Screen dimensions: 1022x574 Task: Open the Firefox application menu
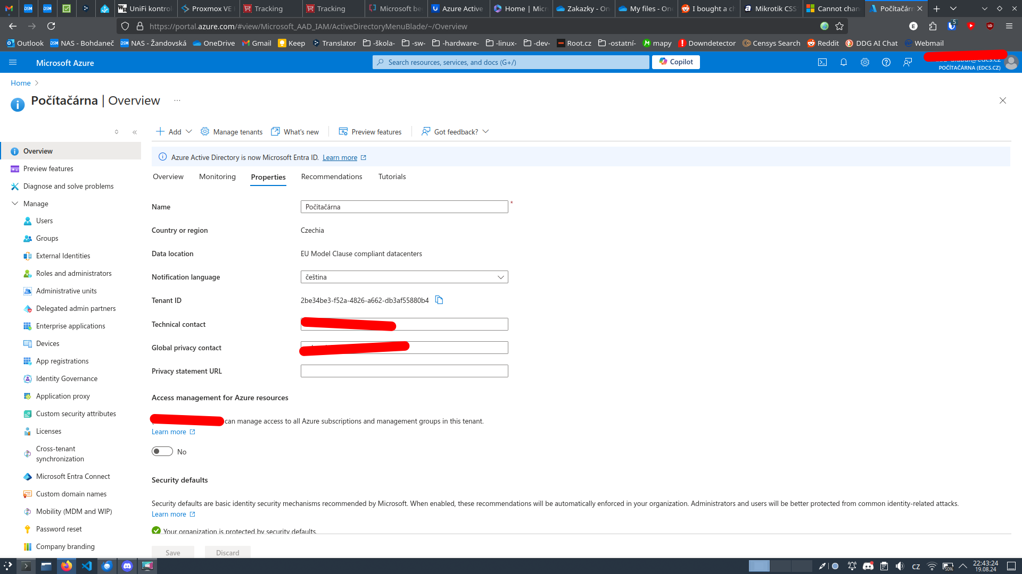click(1009, 26)
